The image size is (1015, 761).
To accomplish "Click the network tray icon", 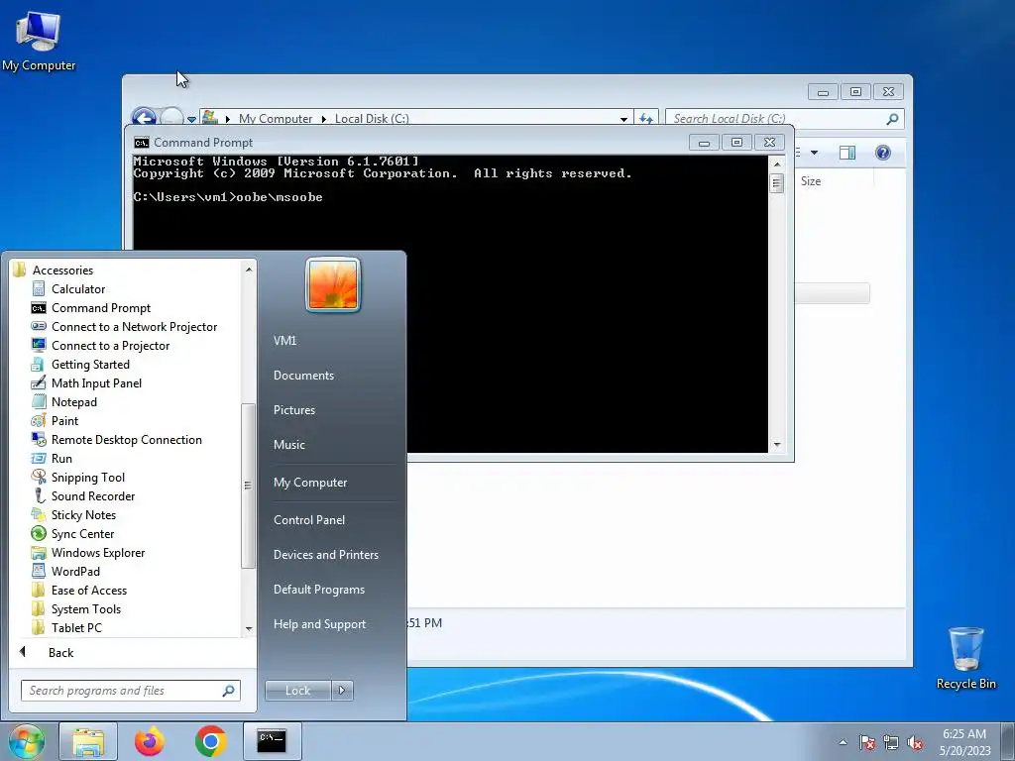I will coord(891,742).
